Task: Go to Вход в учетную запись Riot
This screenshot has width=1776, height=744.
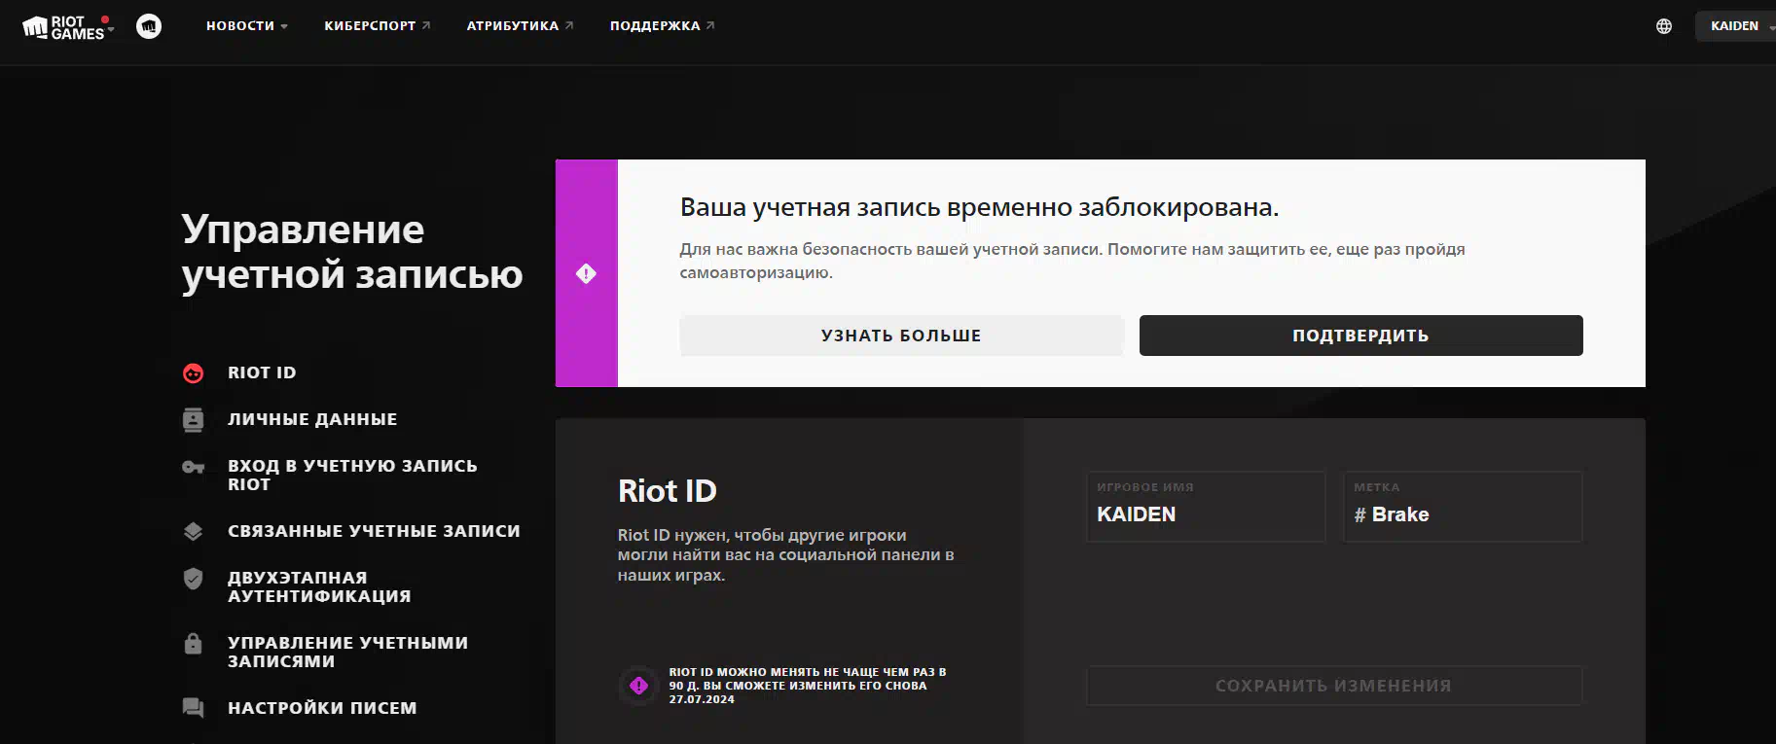Action: [352, 475]
